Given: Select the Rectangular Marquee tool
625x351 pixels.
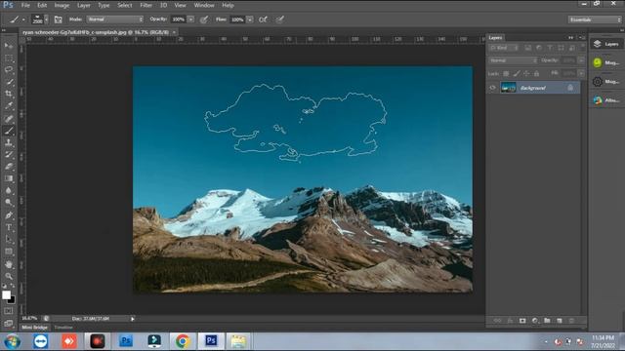Looking at the screenshot, I should pos(9,58).
